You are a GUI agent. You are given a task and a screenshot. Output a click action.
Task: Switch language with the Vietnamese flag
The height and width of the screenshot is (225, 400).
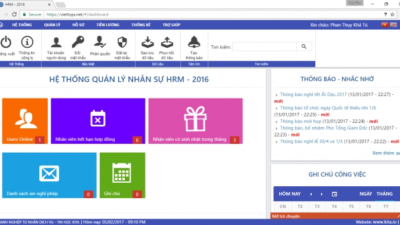click(x=384, y=24)
